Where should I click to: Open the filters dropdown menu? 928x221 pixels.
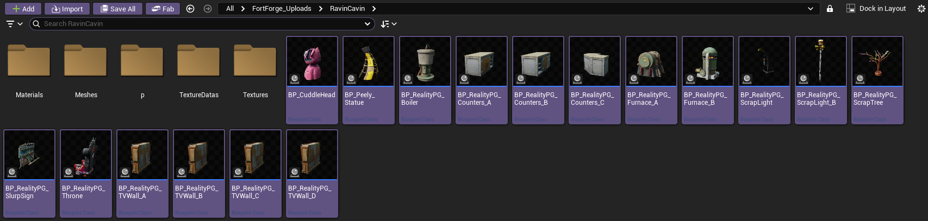(14, 24)
